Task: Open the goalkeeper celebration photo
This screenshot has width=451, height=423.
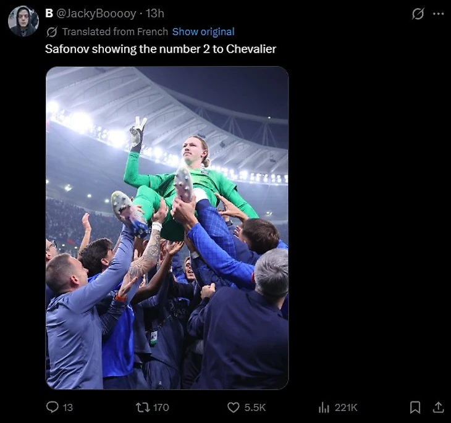Action: pyautogui.click(x=167, y=228)
